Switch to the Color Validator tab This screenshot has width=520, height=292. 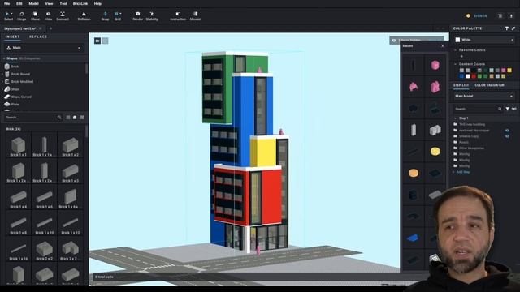[x=489, y=85]
